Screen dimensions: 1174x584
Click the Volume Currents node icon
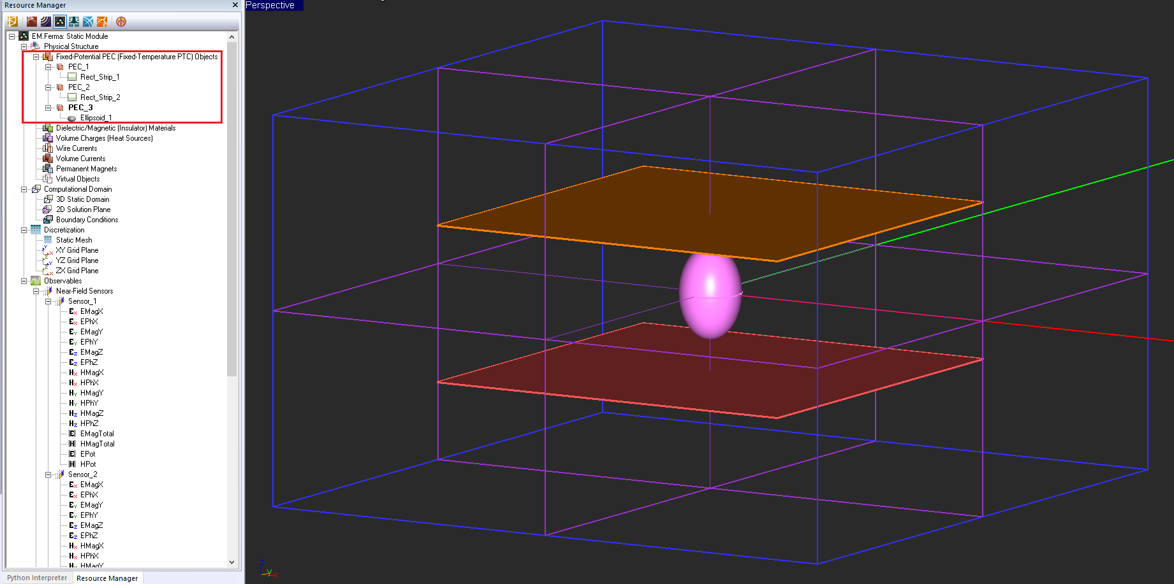[x=48, y=159]
